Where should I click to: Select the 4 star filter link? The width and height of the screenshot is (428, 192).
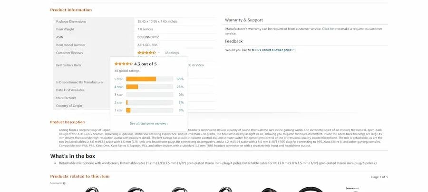(118, 87)
